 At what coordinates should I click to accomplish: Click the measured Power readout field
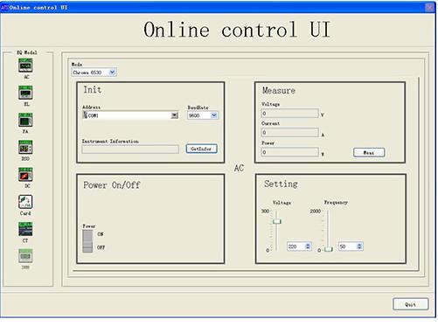[x=289, y=152]
